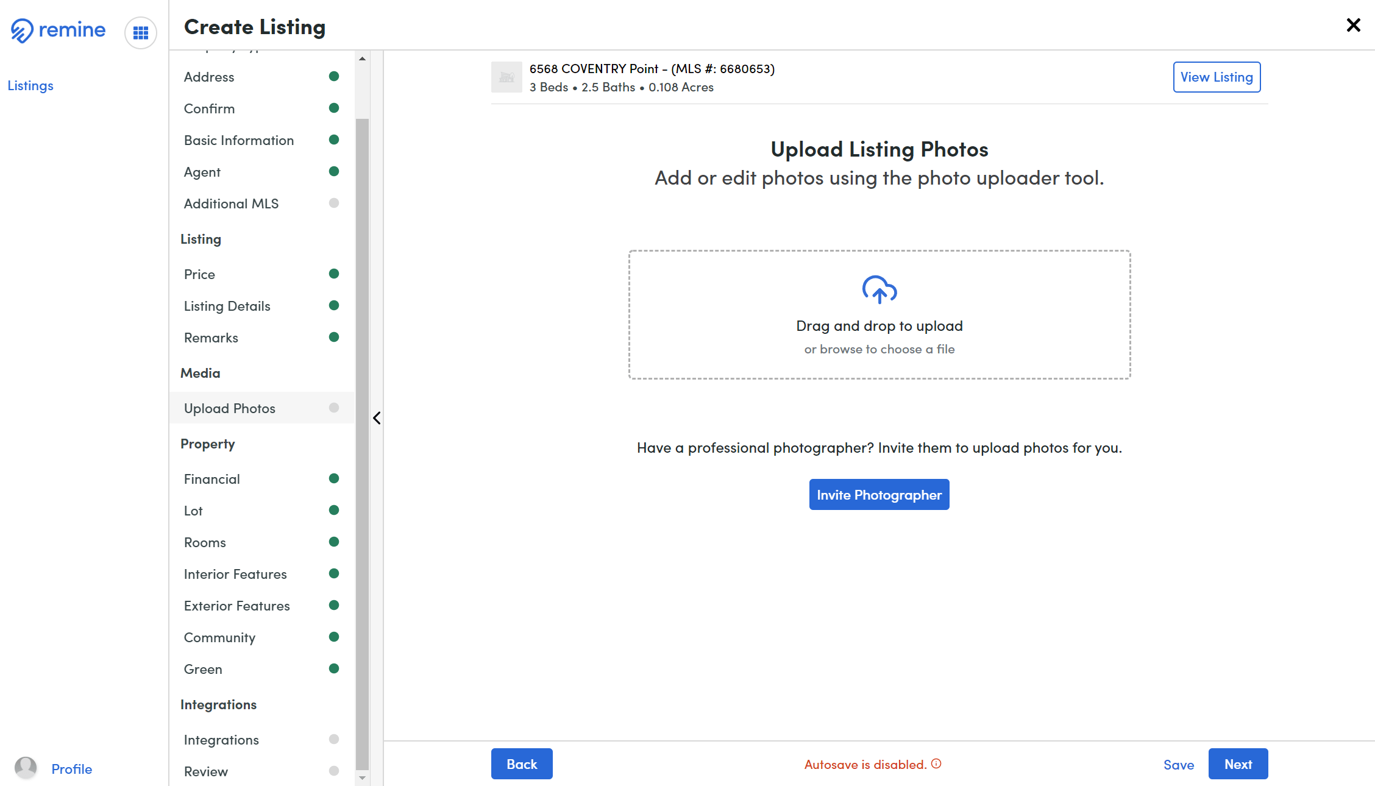Screen dimensions: 1375x786
Task: Open the apps grid icon beside the Remine logo
Action: coord(141,32)
